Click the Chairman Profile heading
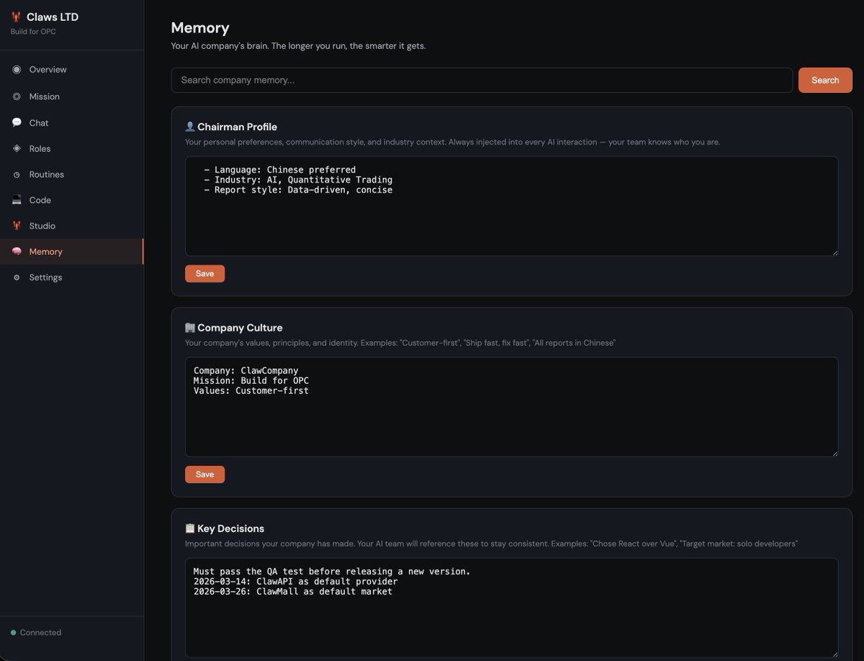Viewport: 864px width, 661px height. tap(238, 127)
